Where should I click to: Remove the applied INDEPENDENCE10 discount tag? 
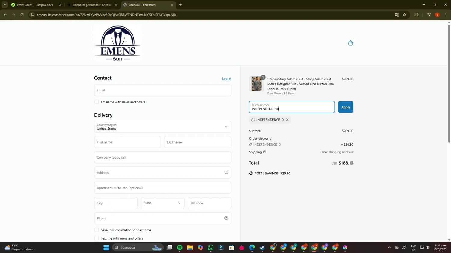[287, 120]
